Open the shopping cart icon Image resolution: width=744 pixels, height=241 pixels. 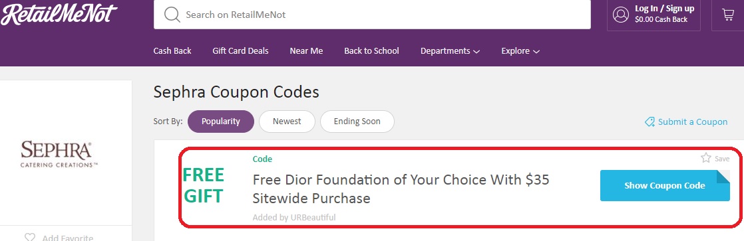pyautogui.click(x=728, y=15)
